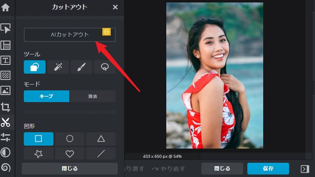The image size is (315, 177).
Task: Open the Effect half-circle tool
Action: tap(5, 152)
